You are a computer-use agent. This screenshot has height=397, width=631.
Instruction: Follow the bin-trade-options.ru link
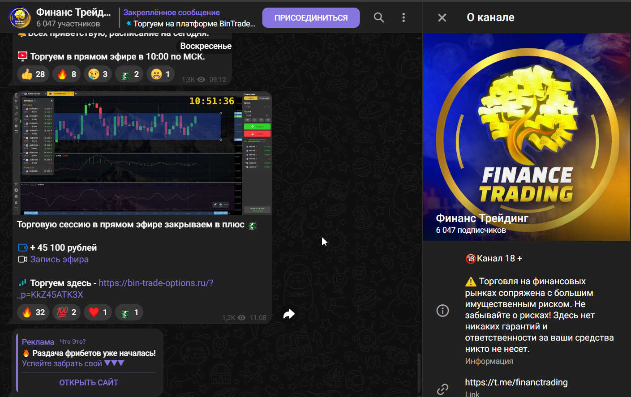[115, 289]
